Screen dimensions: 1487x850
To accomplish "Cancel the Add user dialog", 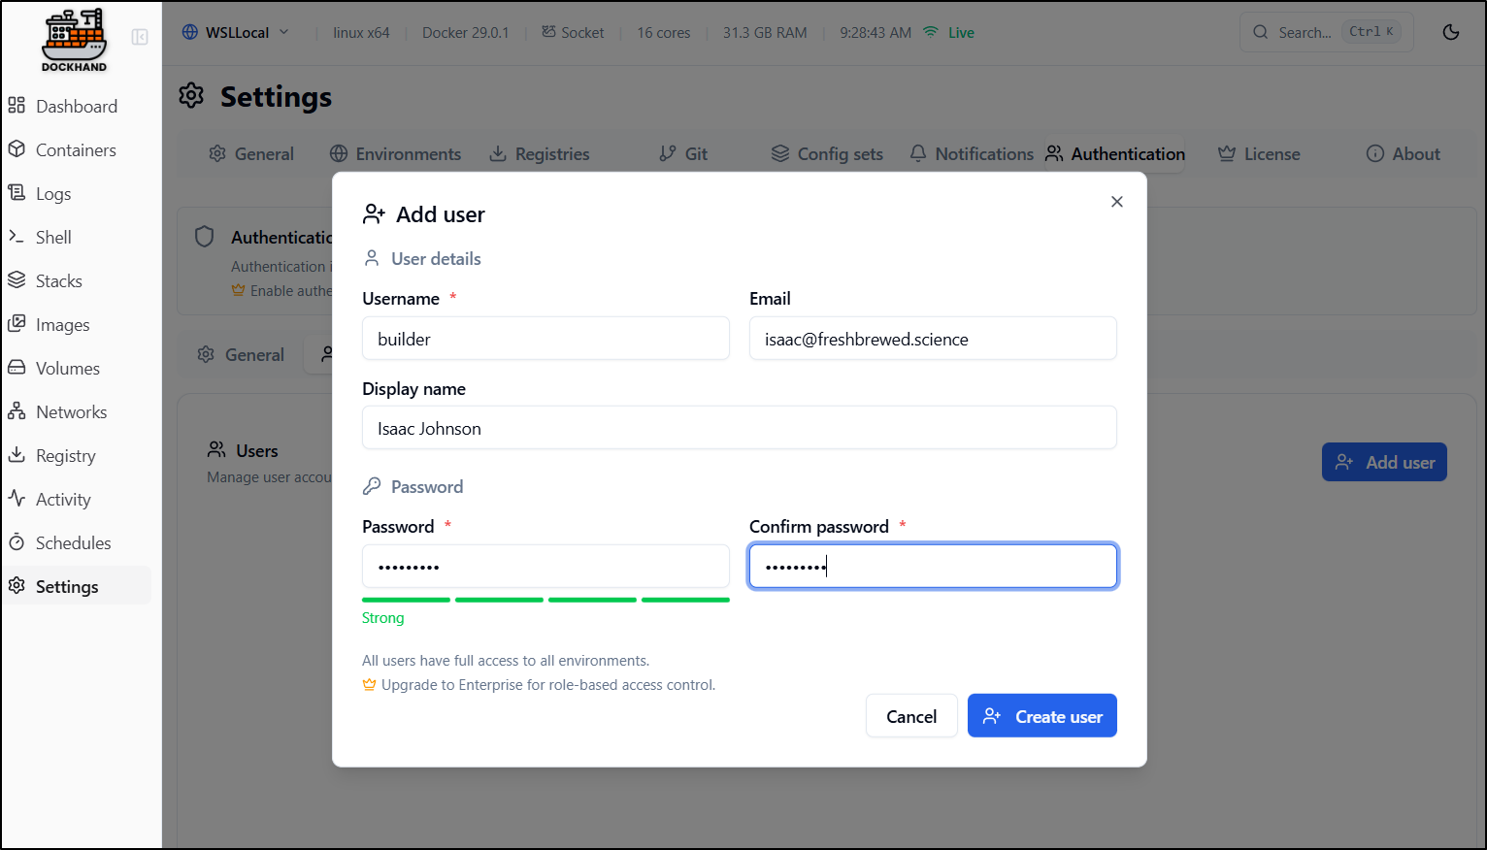I will pyautogui.click(x=910, y=716).
